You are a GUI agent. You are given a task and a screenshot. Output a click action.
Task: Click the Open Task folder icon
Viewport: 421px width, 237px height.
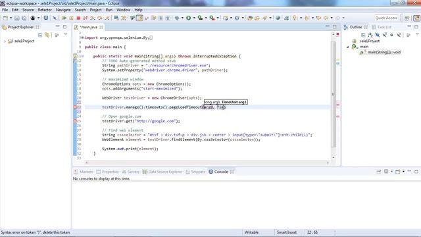pyautogui.click(x=257, y=18)
